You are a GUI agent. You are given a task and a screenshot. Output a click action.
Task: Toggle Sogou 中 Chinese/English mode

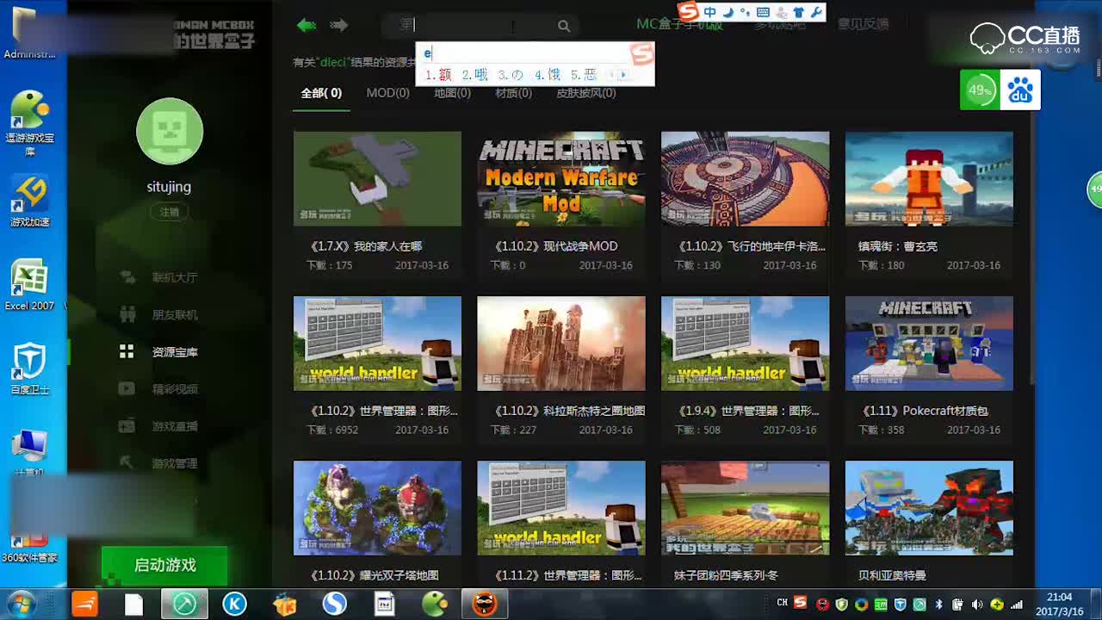[709, 12]
